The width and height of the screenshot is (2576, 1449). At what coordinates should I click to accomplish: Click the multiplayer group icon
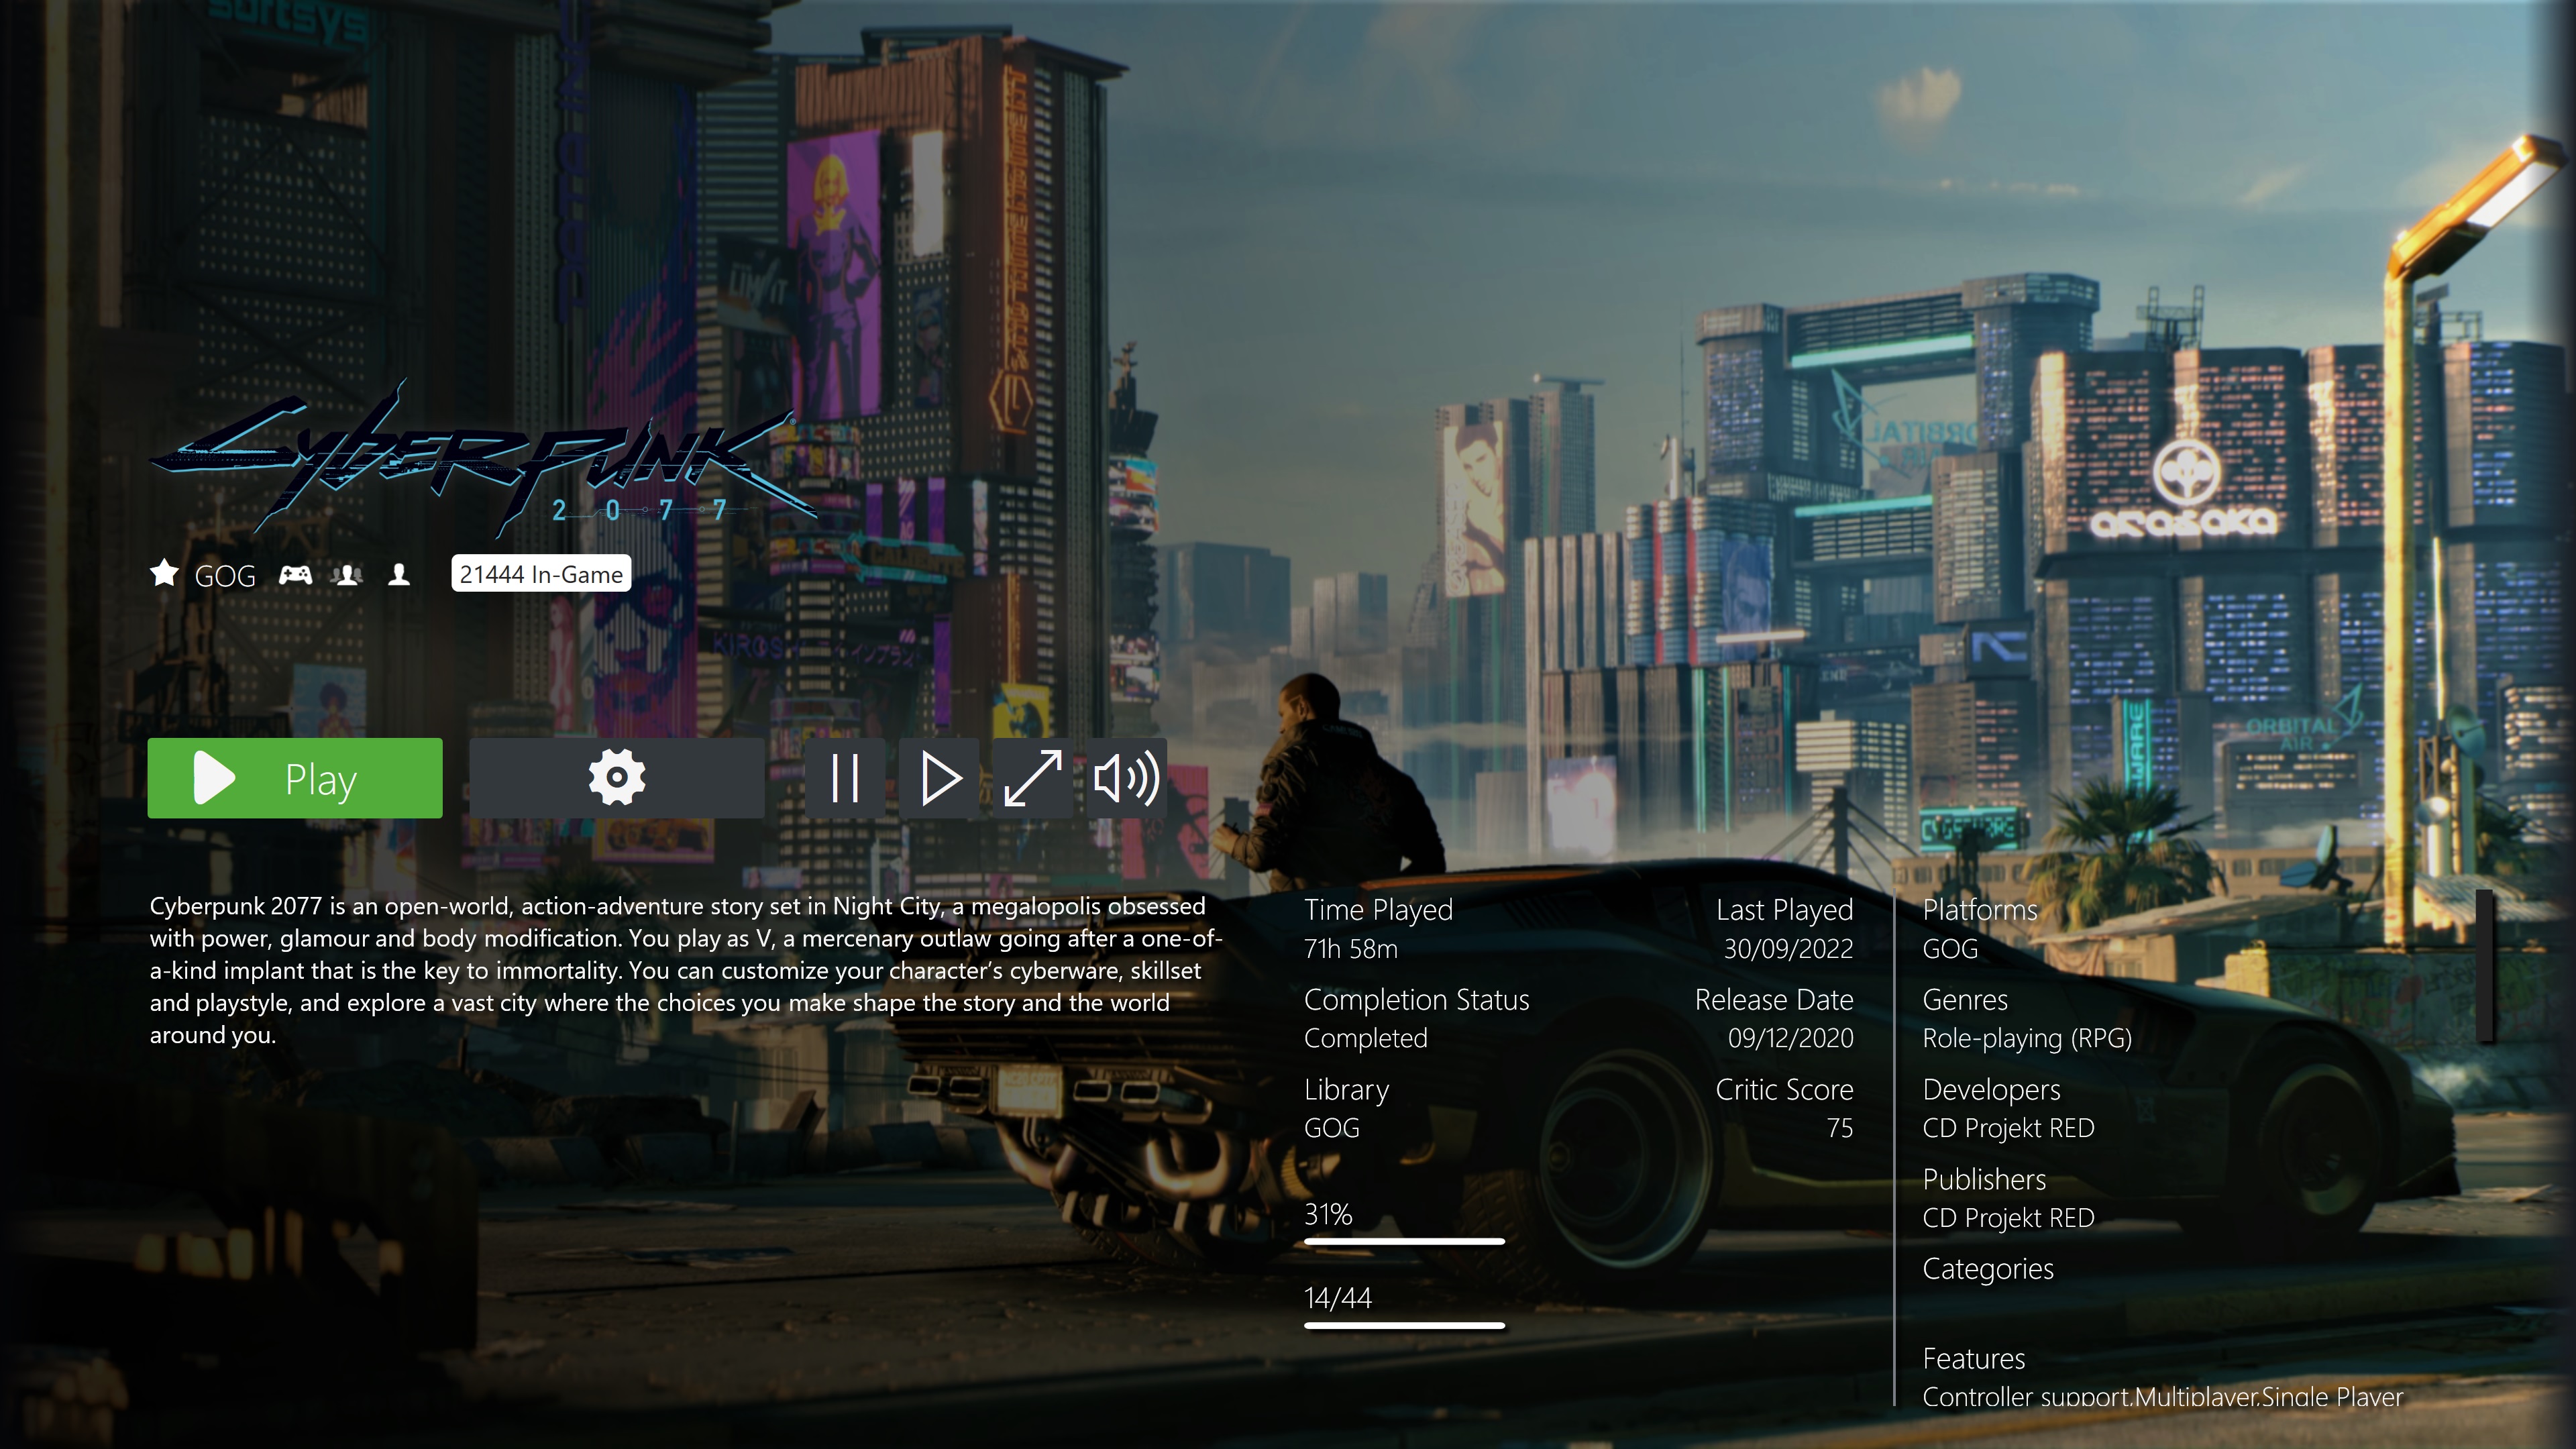pos(347,575)
